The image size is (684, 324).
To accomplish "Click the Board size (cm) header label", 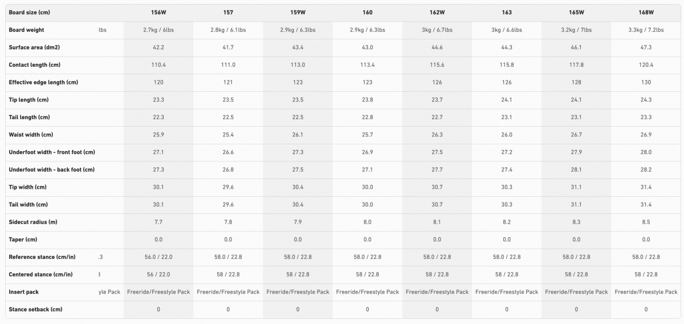I will 29,13.
